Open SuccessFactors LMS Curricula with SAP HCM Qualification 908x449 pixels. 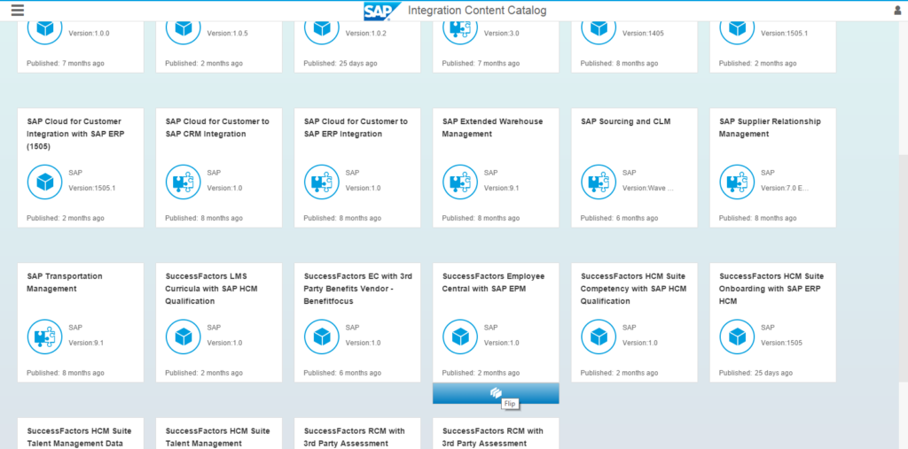211,289
